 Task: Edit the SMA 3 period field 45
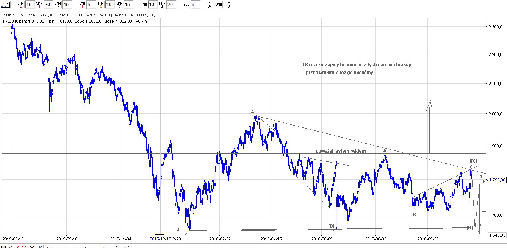[x=67, y=5]
